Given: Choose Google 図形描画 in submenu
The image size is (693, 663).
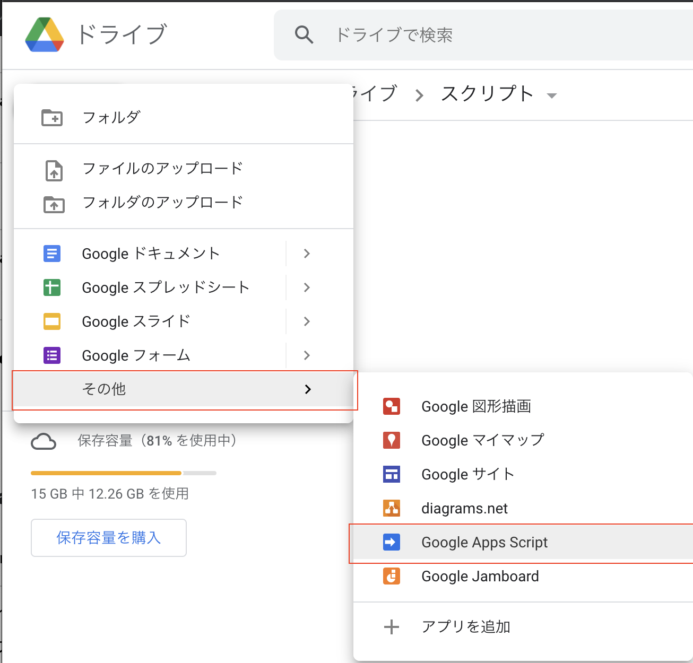Looking at the screenshot, I should click(x=523, y=406).
